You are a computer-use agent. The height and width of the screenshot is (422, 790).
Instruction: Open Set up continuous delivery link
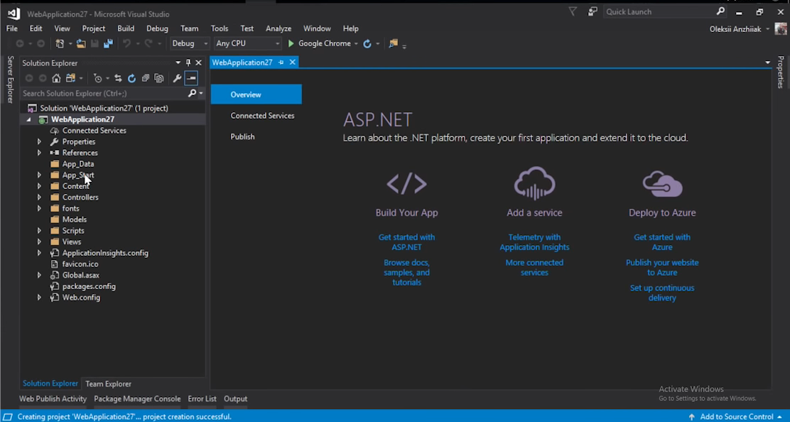662,293
